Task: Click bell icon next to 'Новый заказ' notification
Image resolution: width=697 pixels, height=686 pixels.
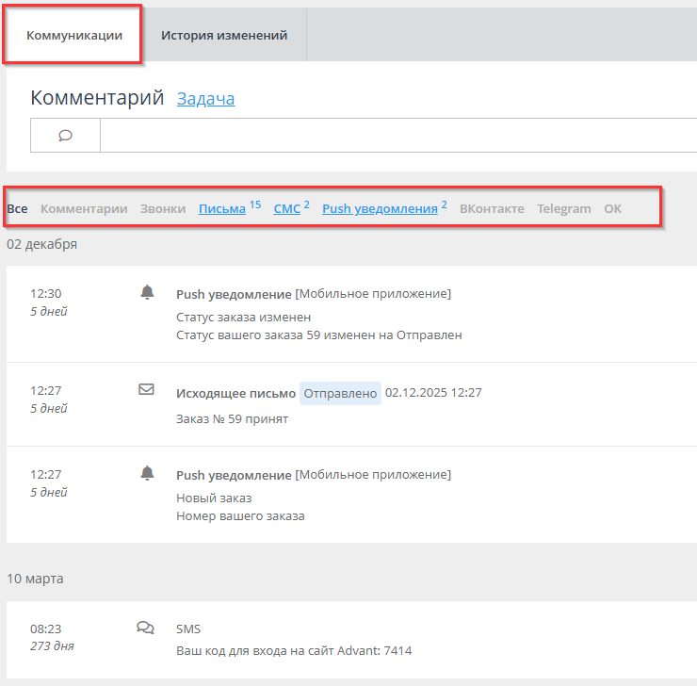Action: tap(146, 473)
